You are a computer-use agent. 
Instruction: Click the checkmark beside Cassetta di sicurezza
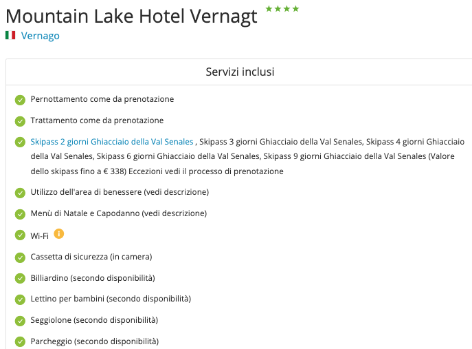tap(20, 257)
